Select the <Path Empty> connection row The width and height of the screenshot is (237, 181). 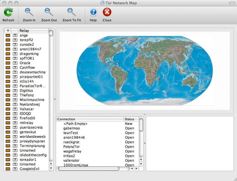(98, 124)
